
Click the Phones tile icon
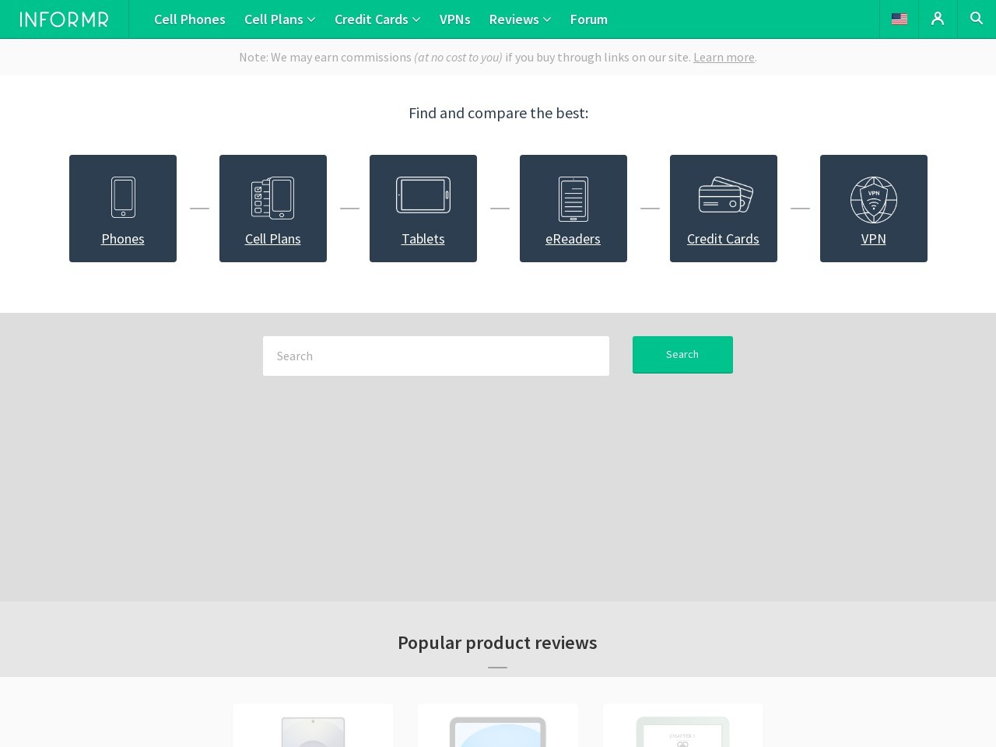(x=123, y=197)
